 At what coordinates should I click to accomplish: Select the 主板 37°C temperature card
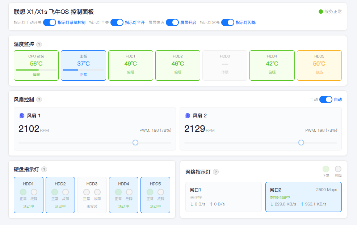tap(83, 65)
